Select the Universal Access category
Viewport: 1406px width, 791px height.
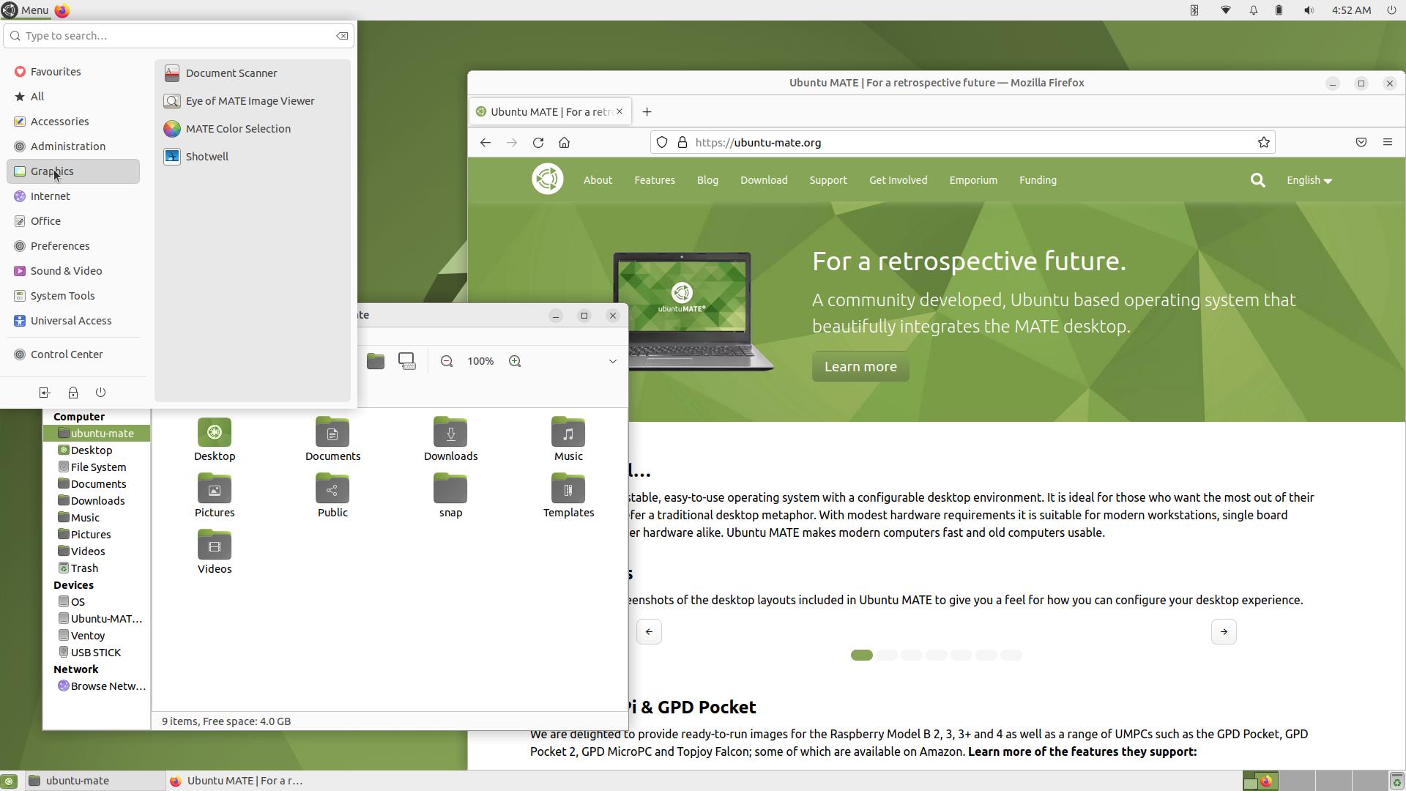73,321
